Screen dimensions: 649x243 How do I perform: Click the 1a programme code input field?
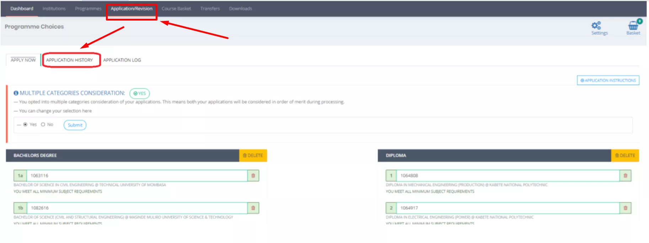coord(137,176)
